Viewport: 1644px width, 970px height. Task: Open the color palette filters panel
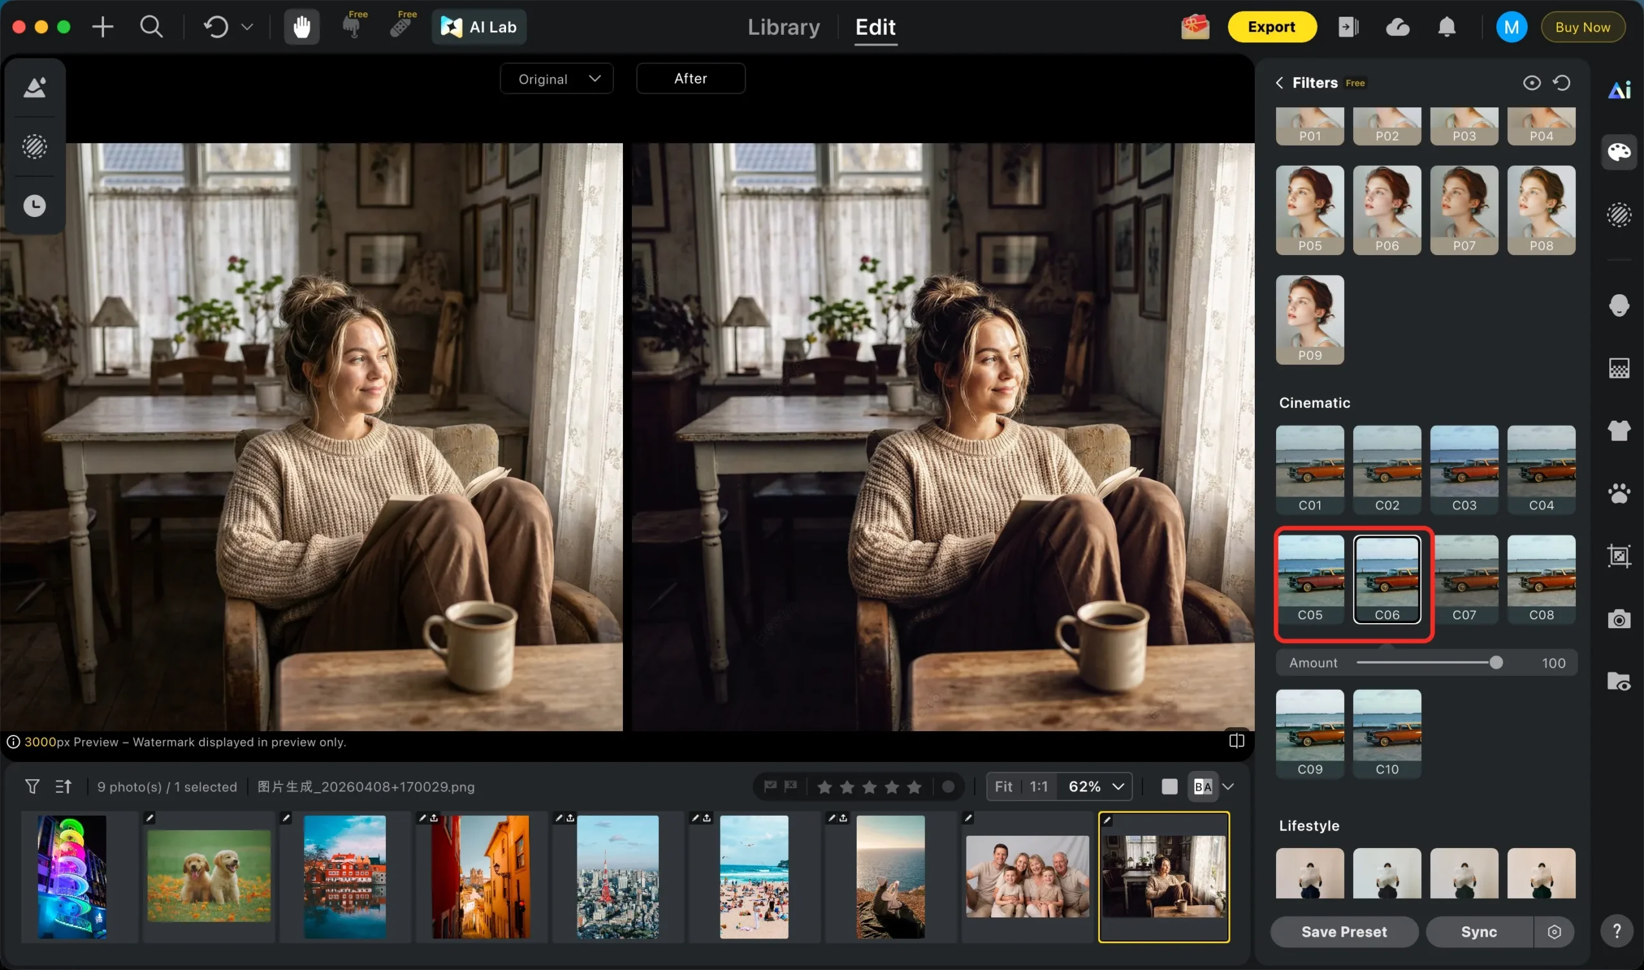point(1618,152)
